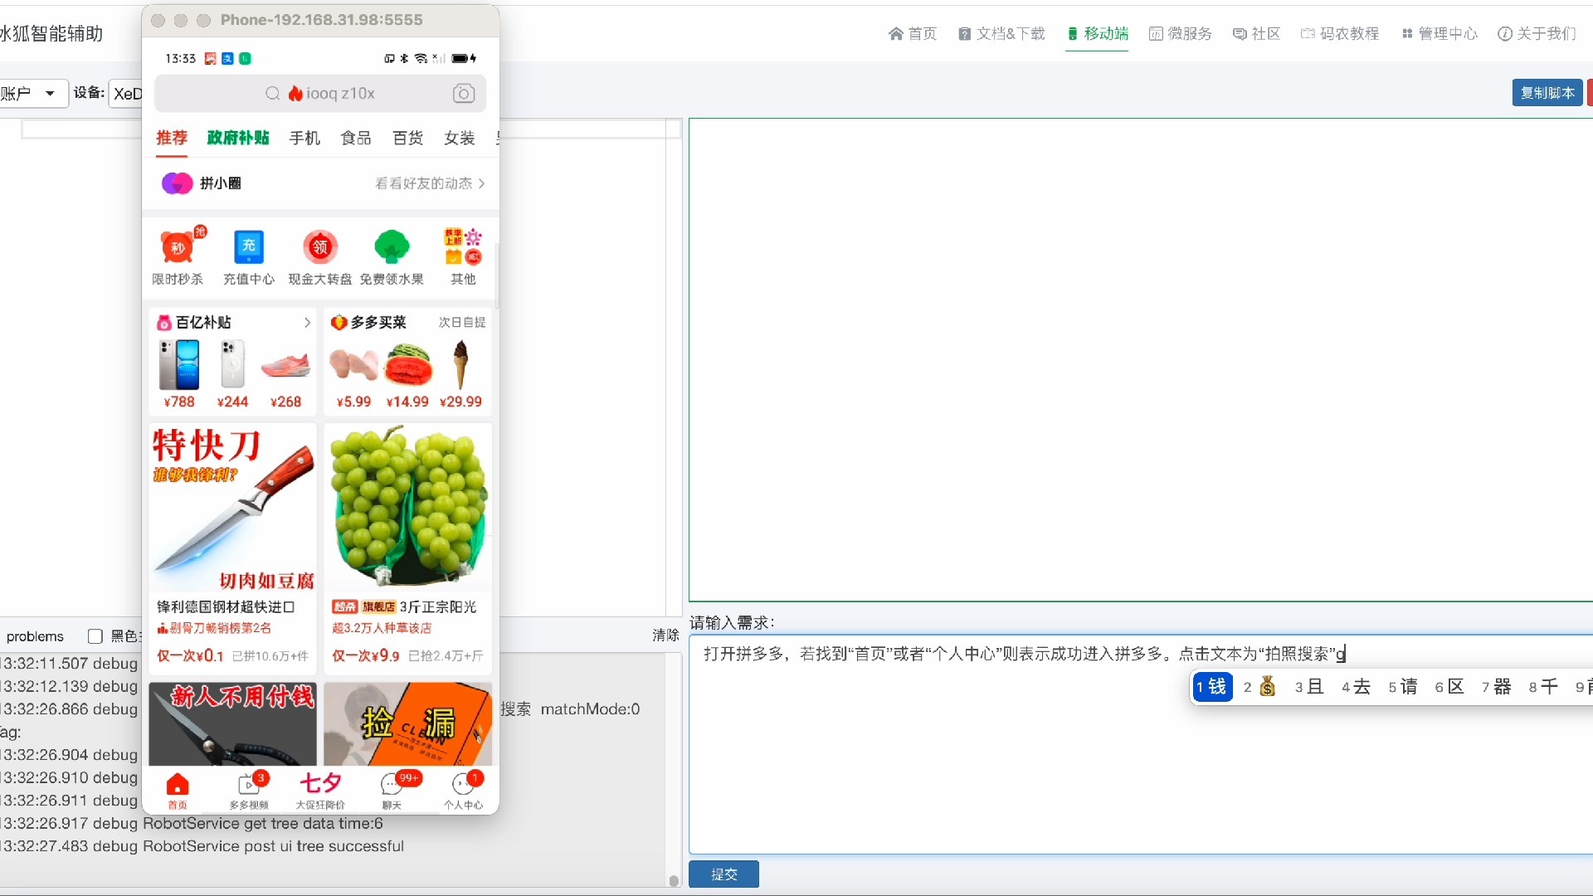Open 首页 home link in top navigation
This screenshot has height=896, width=1593.
point(913,34)
